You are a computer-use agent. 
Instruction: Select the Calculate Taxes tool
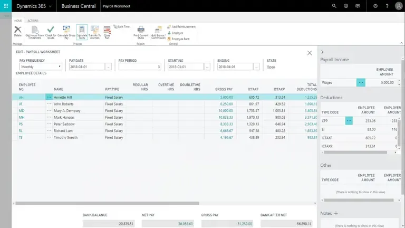tap(82, 32)
